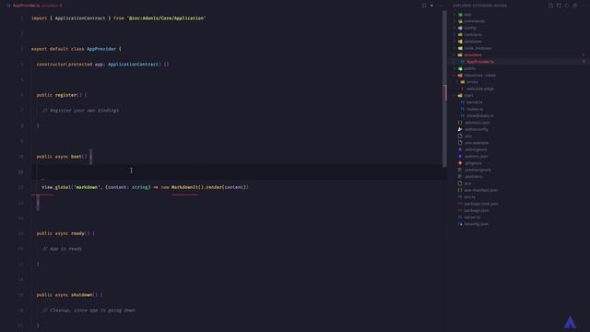This screenshot has height=332, width=590.
Task: Collapse the resources/views folder
Action: coord(479,76)
